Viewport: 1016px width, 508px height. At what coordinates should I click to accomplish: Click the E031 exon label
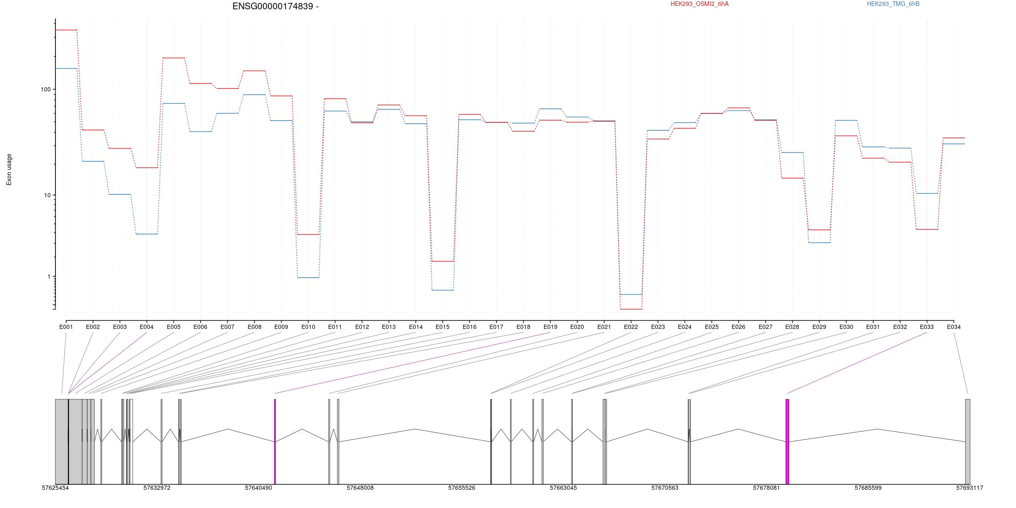coord(873,327)
